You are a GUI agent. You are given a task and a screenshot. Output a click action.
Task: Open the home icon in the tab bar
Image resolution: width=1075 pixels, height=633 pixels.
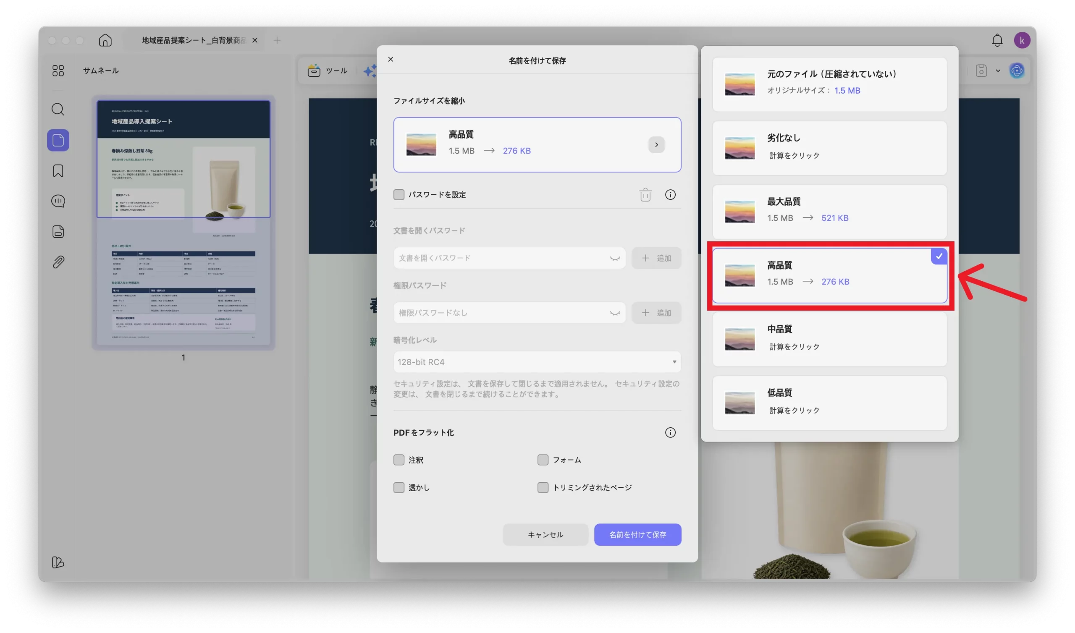[x=105, y=40]
